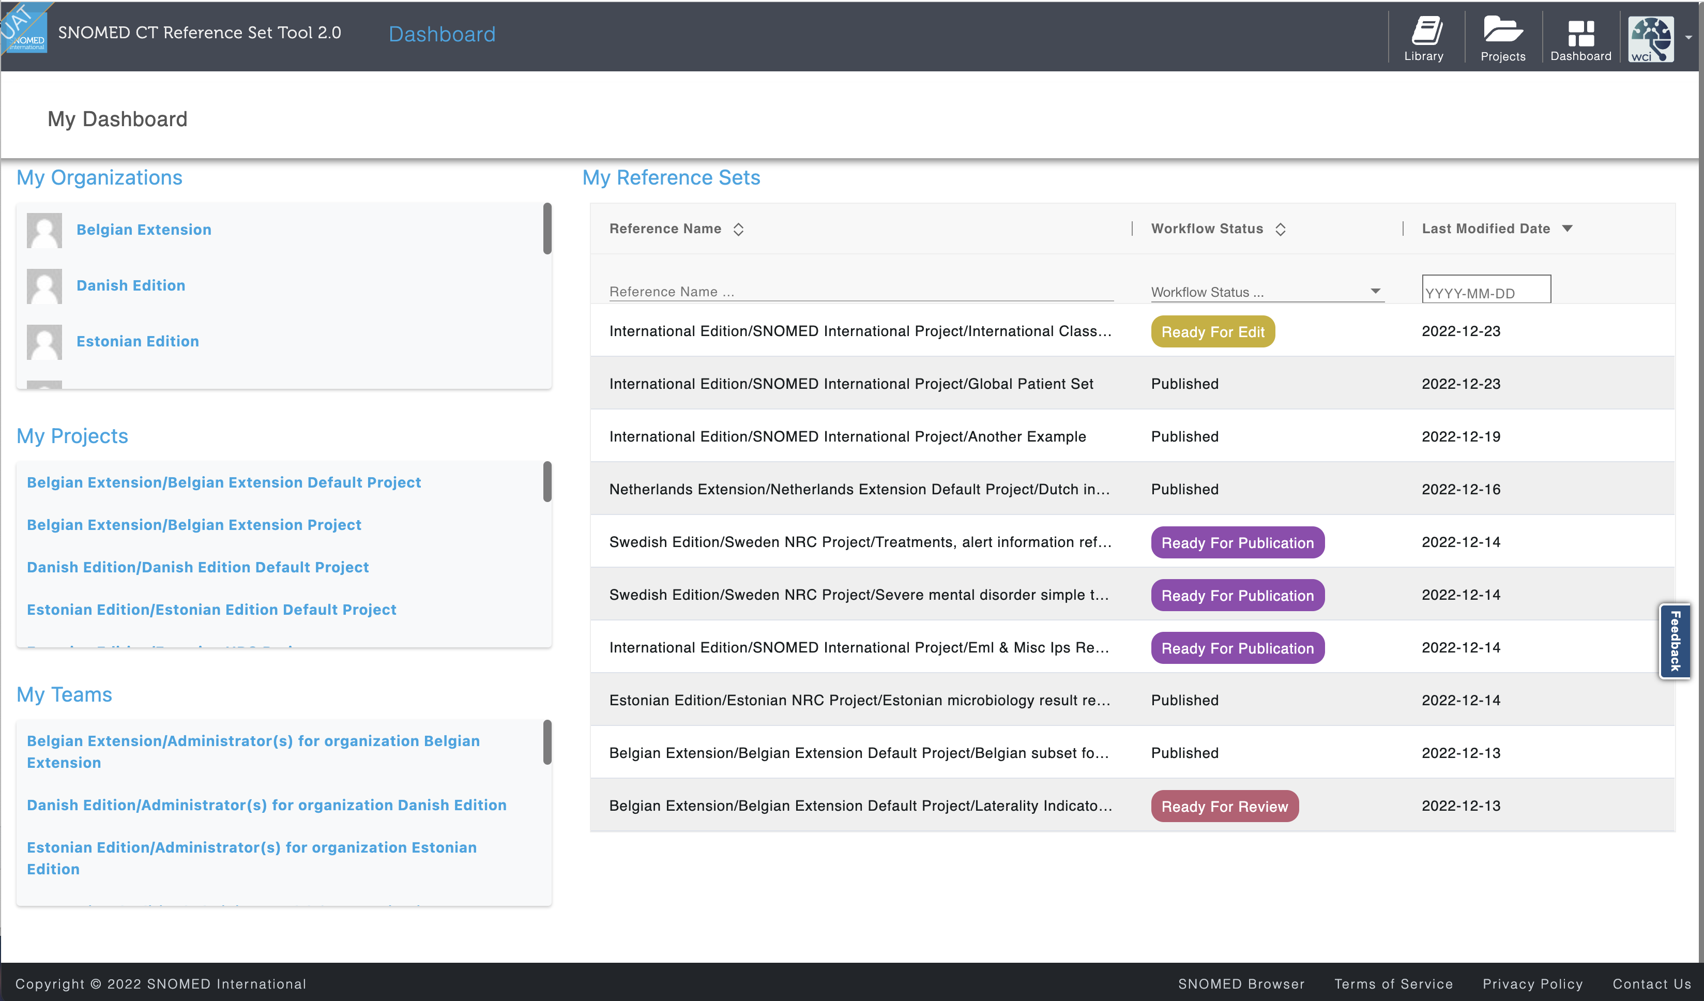Click the Dashboard title in header

pos(442,35)
